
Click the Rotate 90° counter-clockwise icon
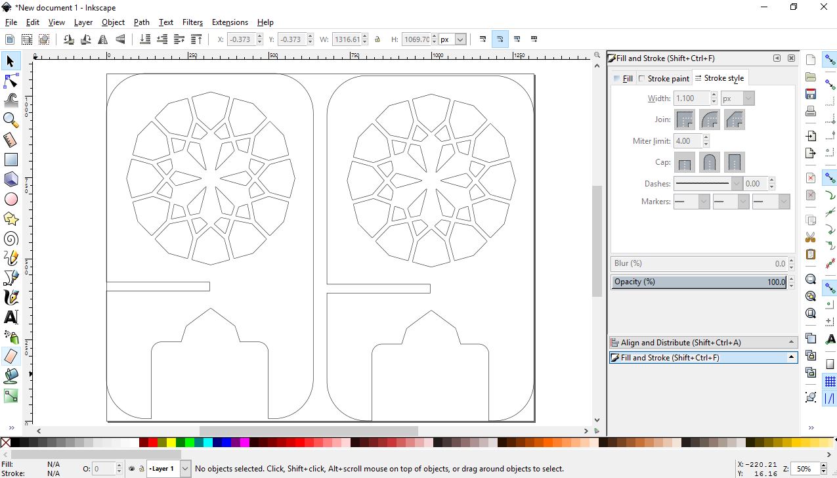(x=69, y=39)
